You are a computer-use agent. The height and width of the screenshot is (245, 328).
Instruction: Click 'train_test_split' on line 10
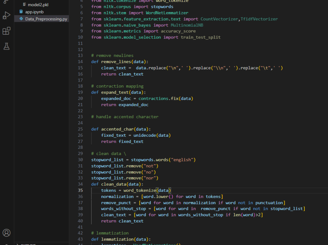[x=201, y=37]
